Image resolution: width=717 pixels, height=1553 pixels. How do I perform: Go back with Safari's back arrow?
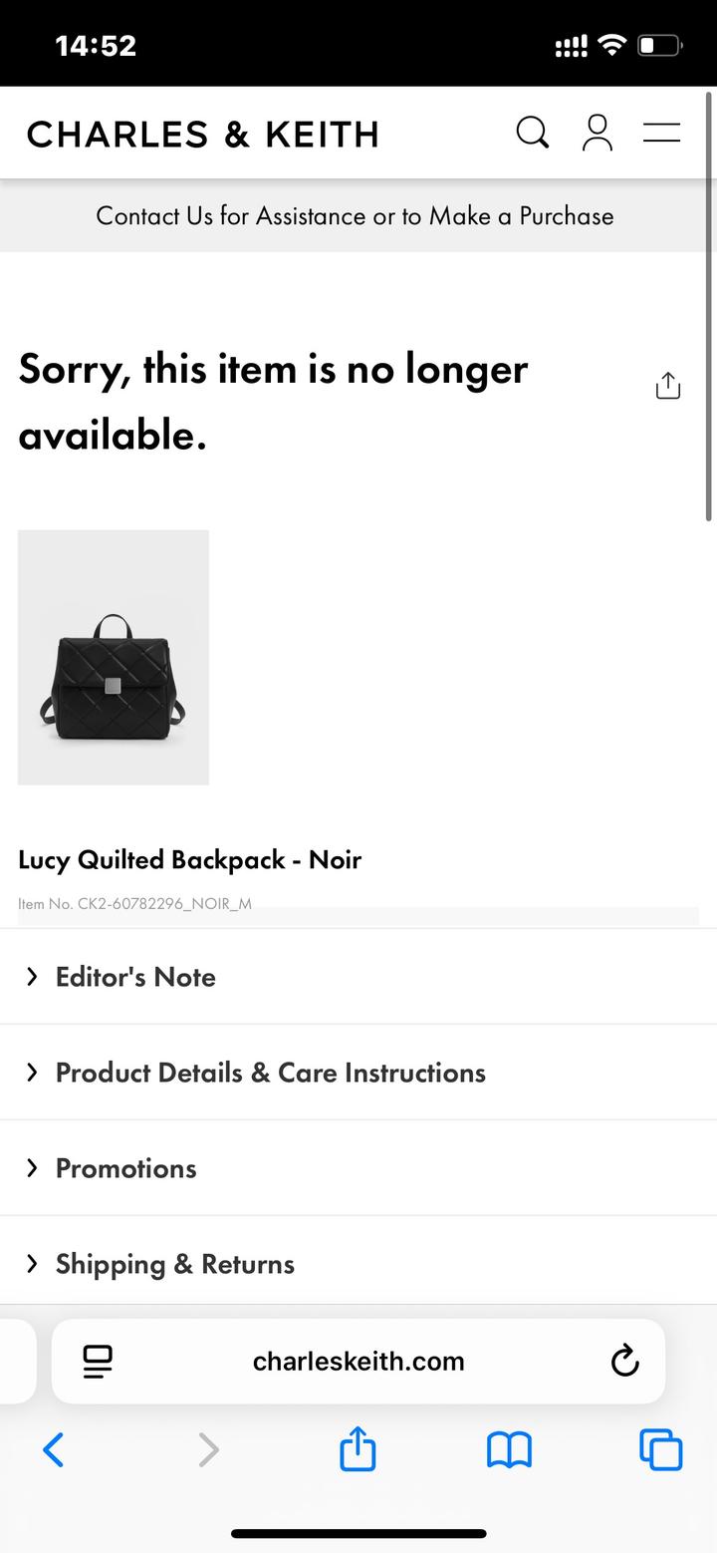[x=54, y=1449]
